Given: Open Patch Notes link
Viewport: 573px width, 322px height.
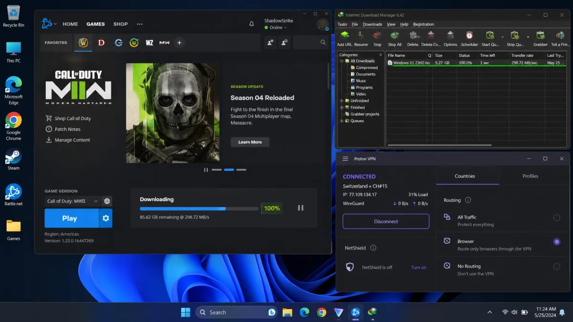Looking at the screenshot, I should click(63, 129).
